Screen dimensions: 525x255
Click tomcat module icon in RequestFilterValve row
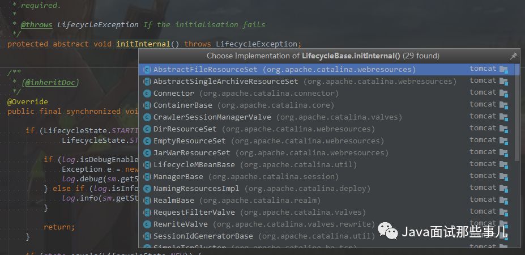pyautogui.click(x=503, y=212)
